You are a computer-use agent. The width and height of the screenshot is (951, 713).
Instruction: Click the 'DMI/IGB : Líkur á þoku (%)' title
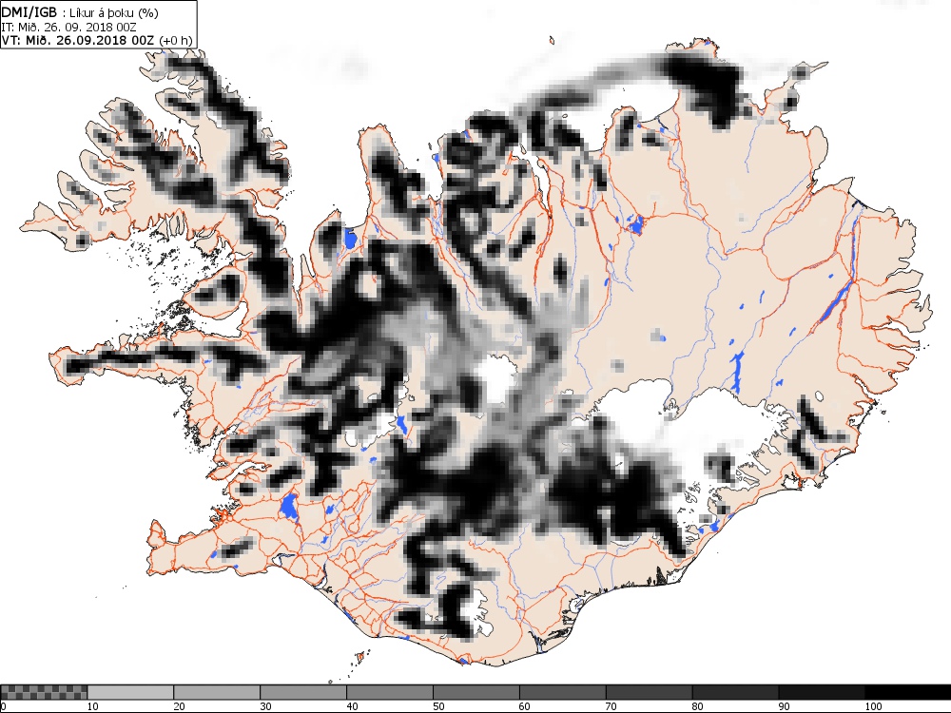pos(80,12)
